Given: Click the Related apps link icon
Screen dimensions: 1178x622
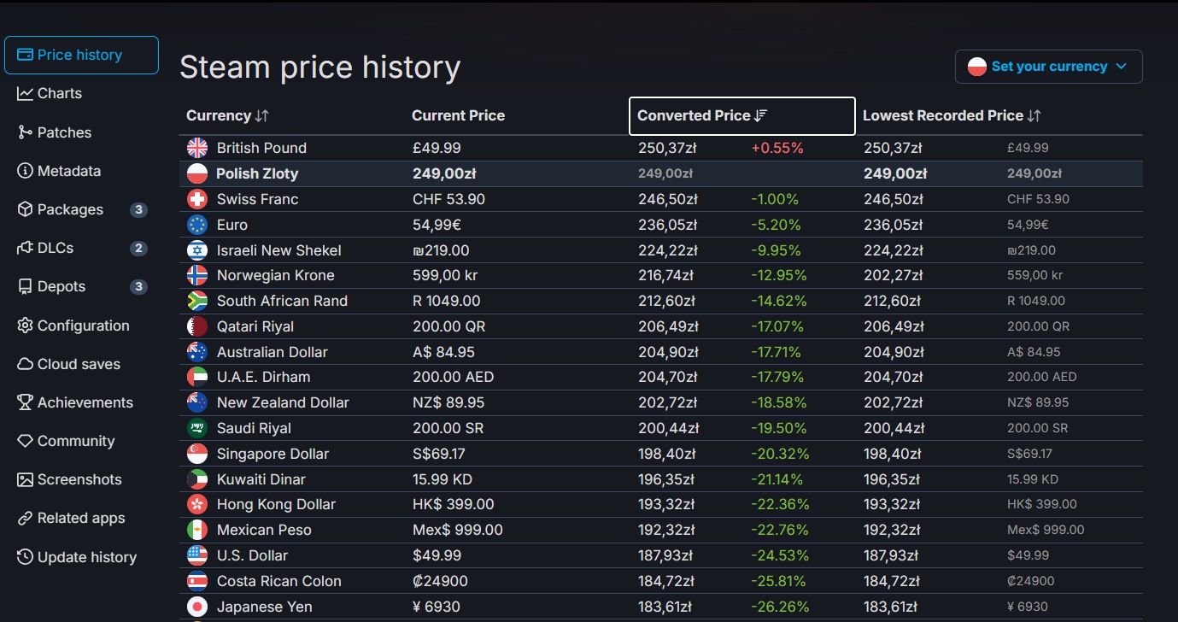Looking at the screenshot, I should tap(25, 518).
